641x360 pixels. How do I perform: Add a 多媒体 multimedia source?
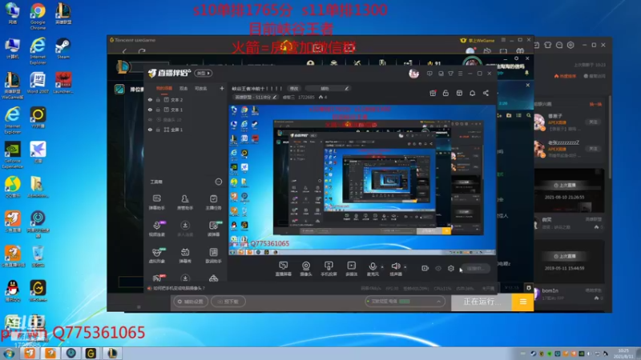pyautogui.click(x=351, y=269)
